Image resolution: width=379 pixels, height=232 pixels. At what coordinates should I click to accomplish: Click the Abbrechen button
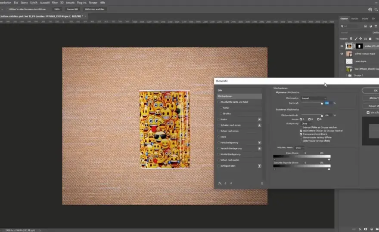point(371,98)
